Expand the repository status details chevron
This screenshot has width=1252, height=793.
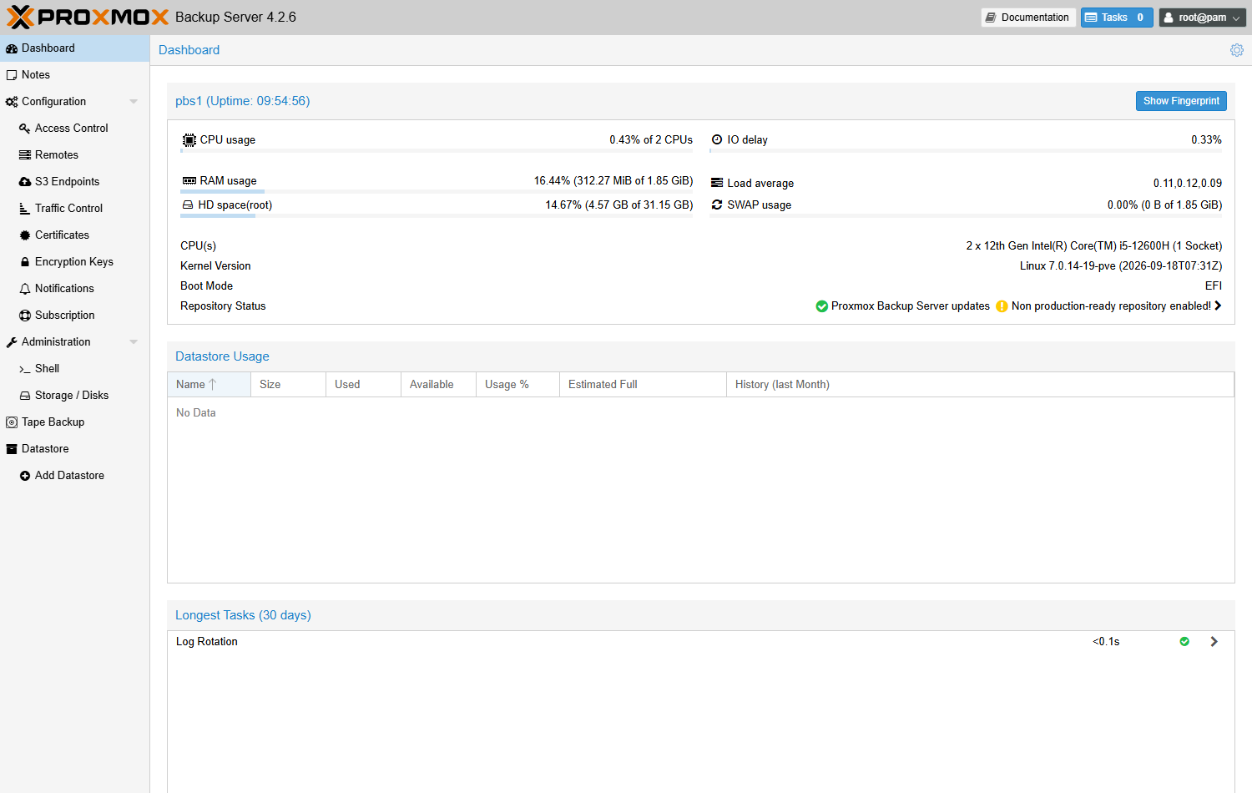1219,306
